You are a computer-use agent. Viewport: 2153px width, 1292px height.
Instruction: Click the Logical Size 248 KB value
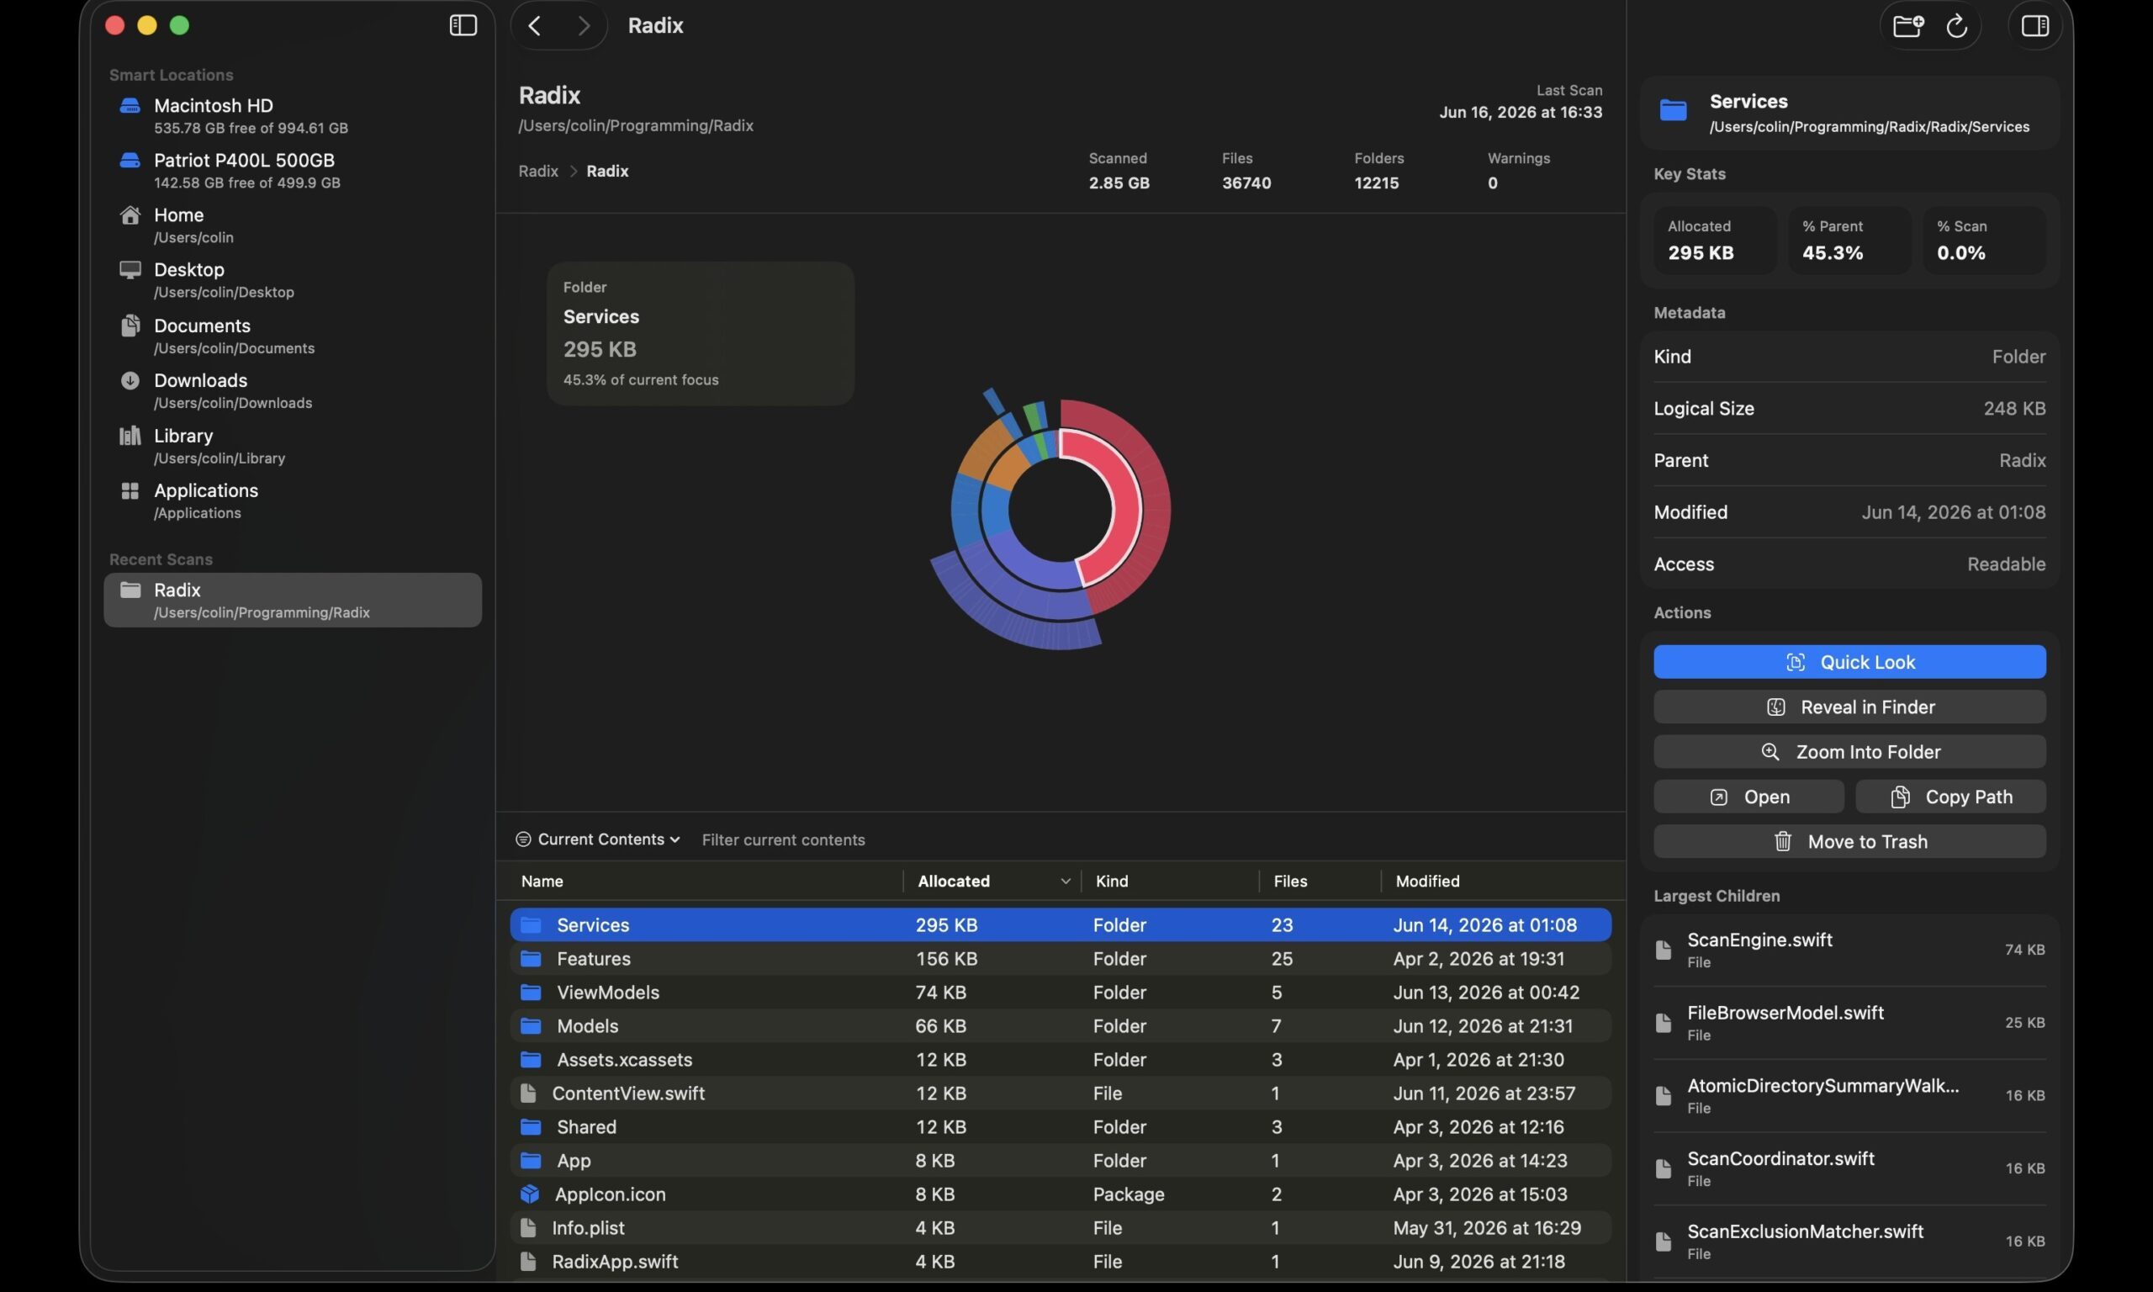2013,408
